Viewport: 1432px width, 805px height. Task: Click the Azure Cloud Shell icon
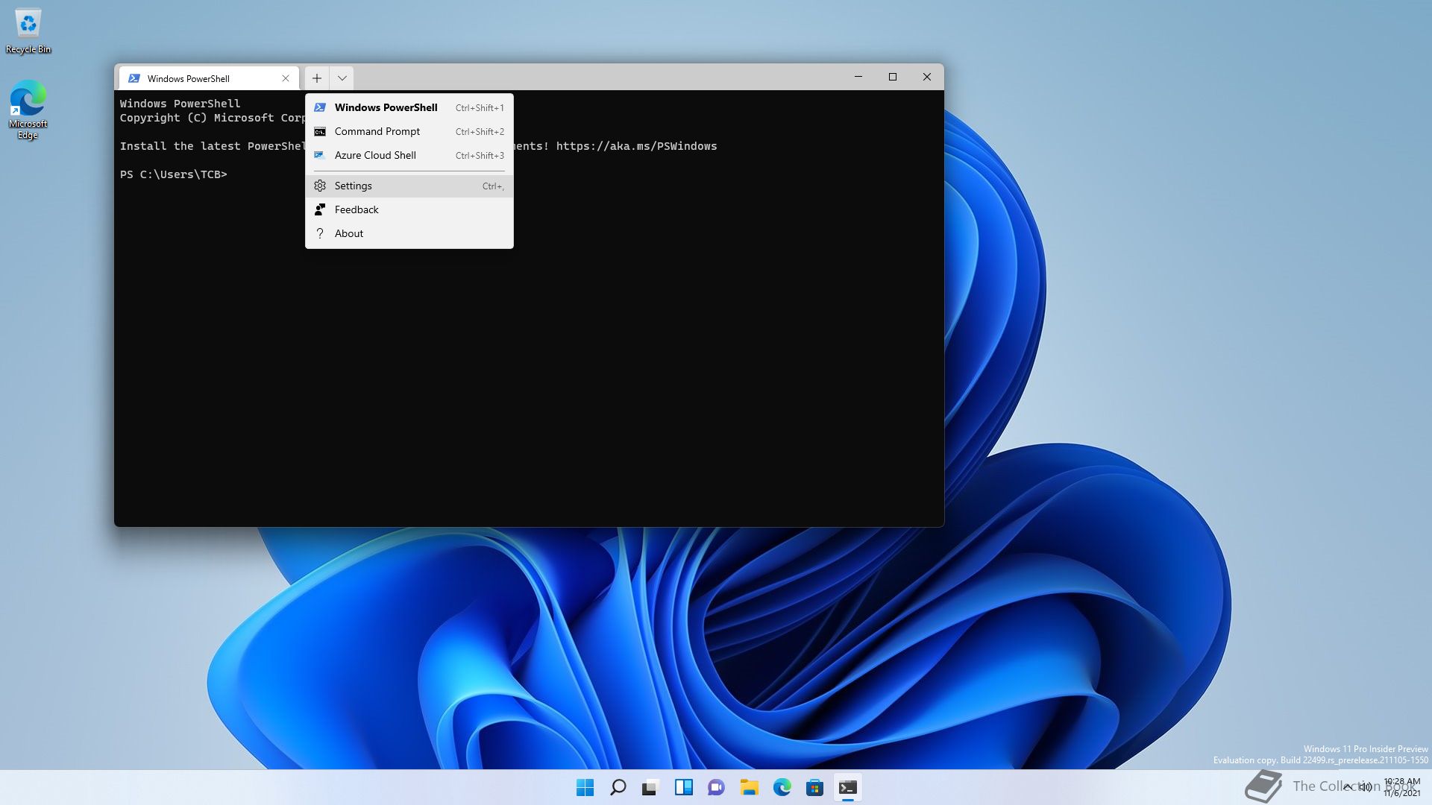click(320, 155)
